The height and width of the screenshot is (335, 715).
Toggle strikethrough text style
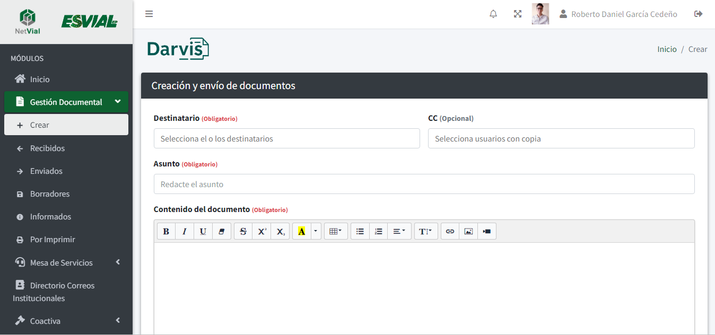click(243, 232)
